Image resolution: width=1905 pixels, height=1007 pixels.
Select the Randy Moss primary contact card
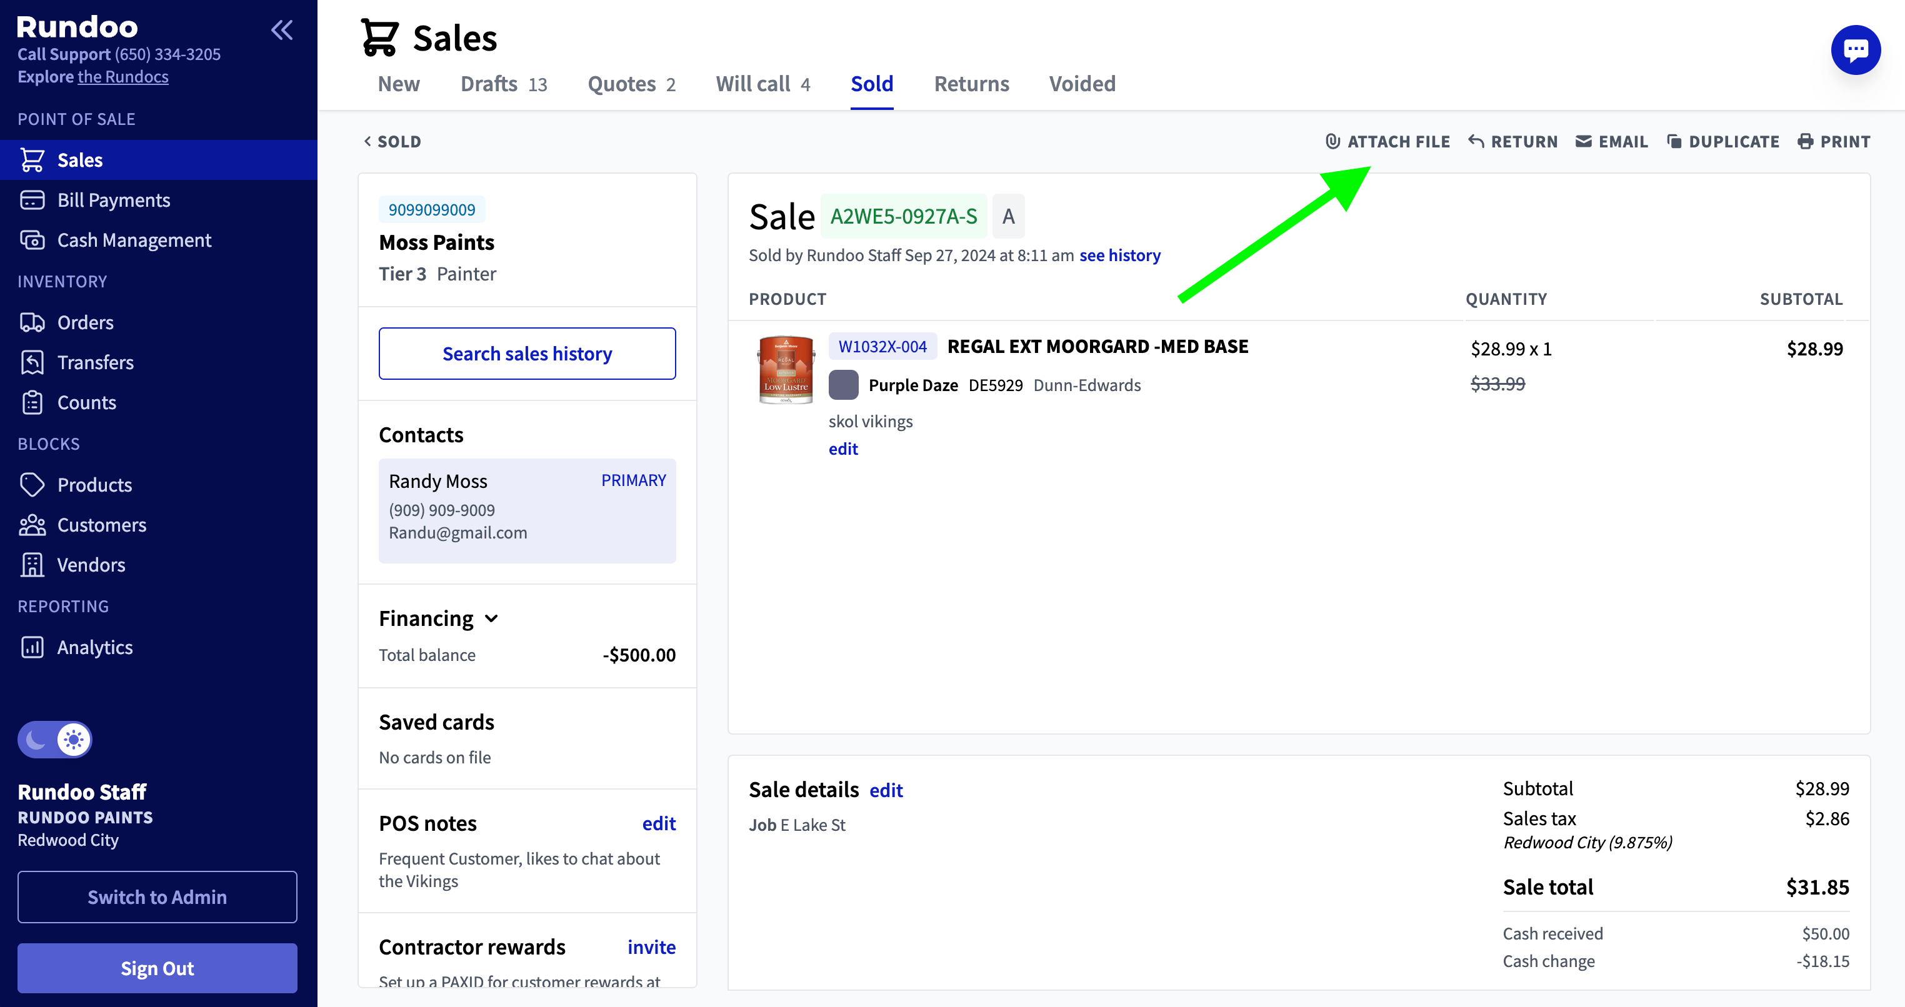[x=527, y=510]
